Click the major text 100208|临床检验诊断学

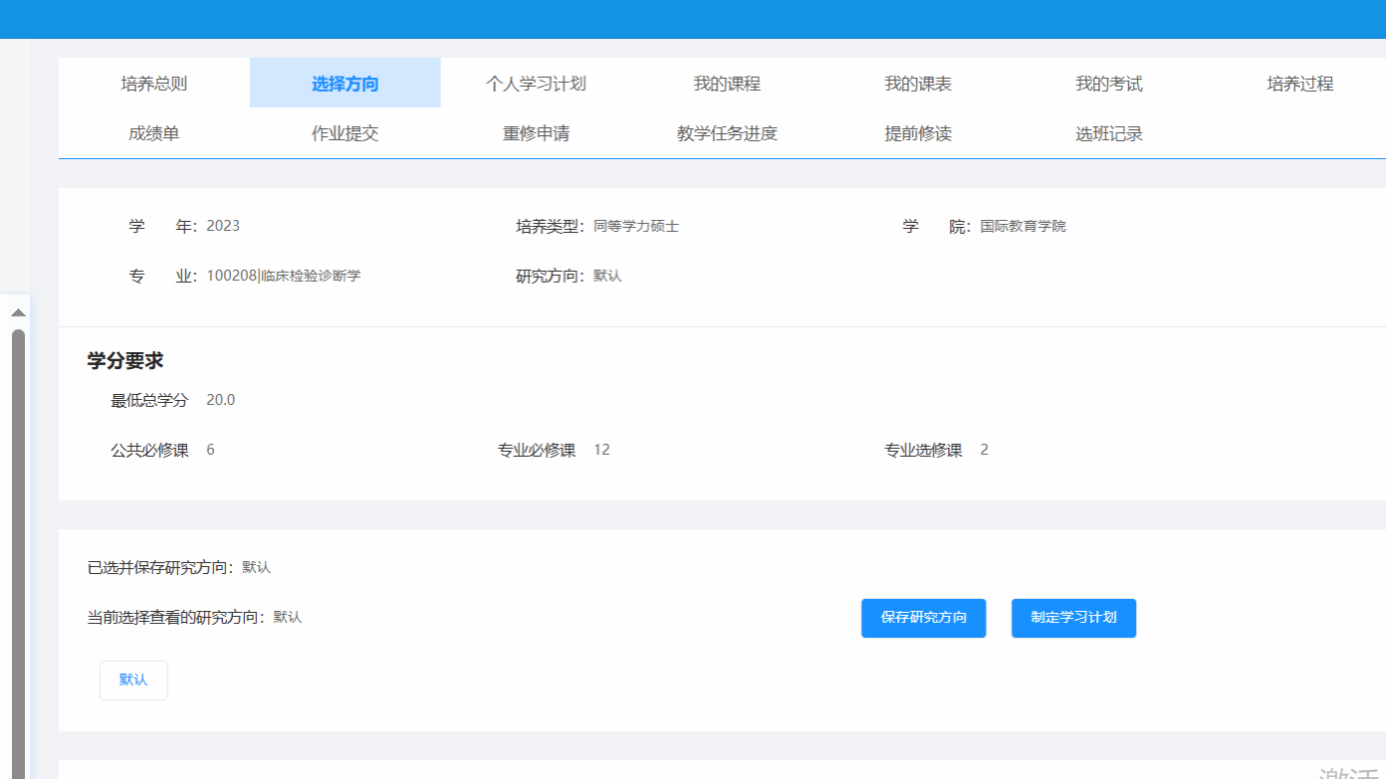284,277
